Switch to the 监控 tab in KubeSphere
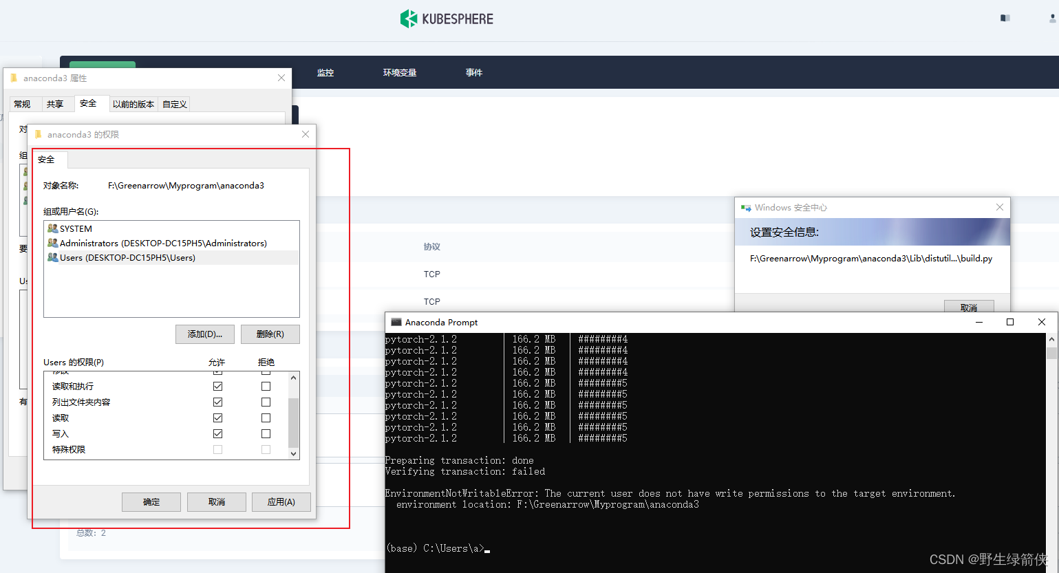Viewport: 1059px width, 573px height. [325, 72]
